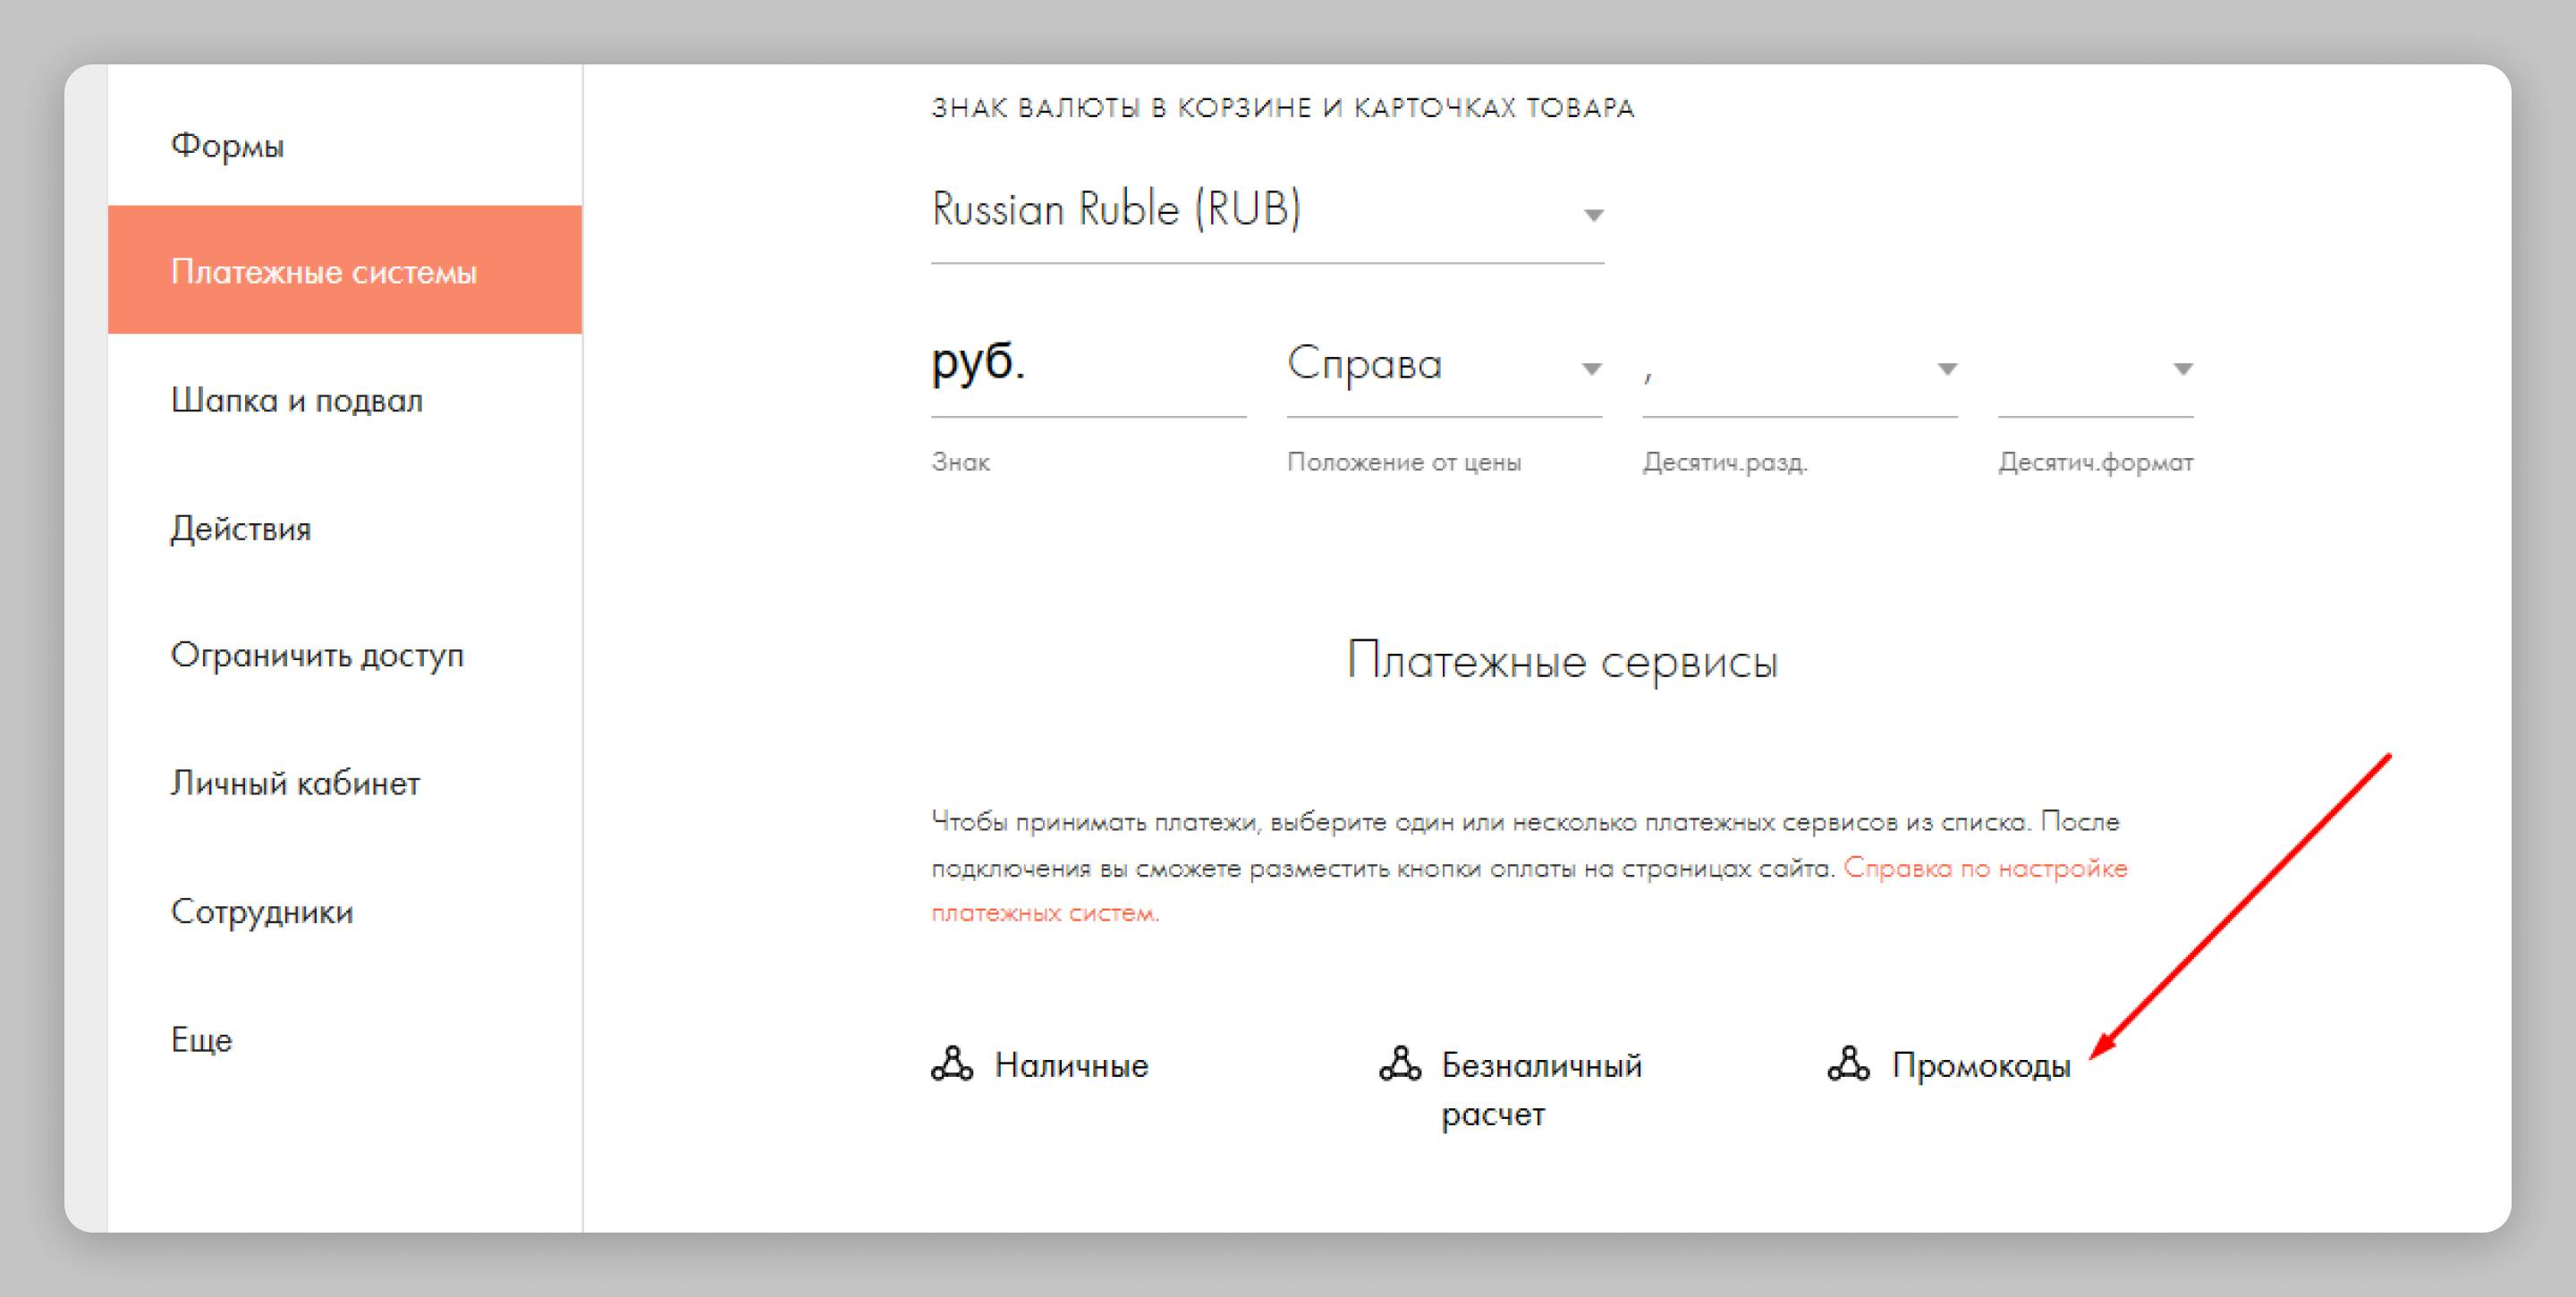Choose the Промокоды service
Viewport: 2576px width, 1297px height.
pyautogui.click(x=1980, y=1066)
